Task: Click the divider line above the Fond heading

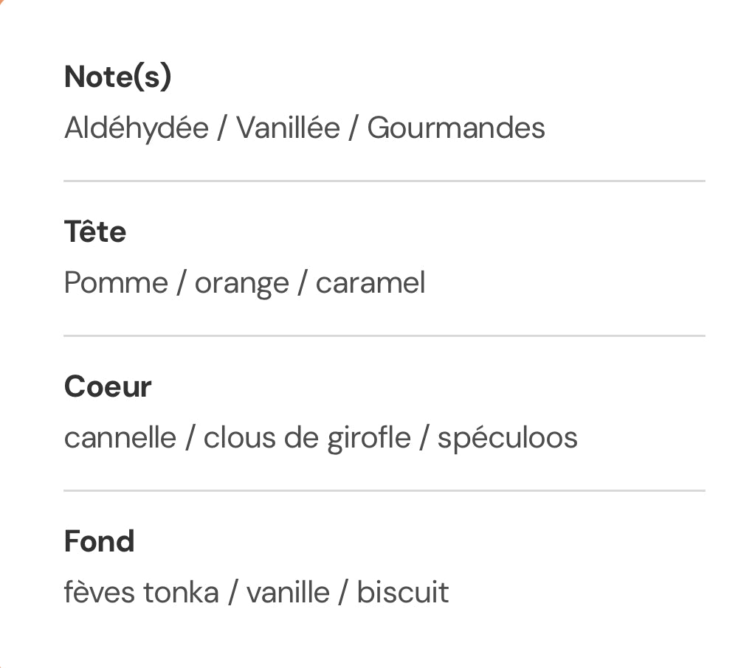Action: [384, 490]
